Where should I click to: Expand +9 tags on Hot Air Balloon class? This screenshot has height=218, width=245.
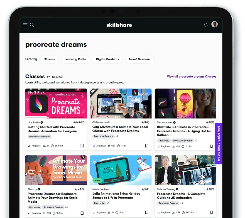pyautogui.click(x=196, y=141)
